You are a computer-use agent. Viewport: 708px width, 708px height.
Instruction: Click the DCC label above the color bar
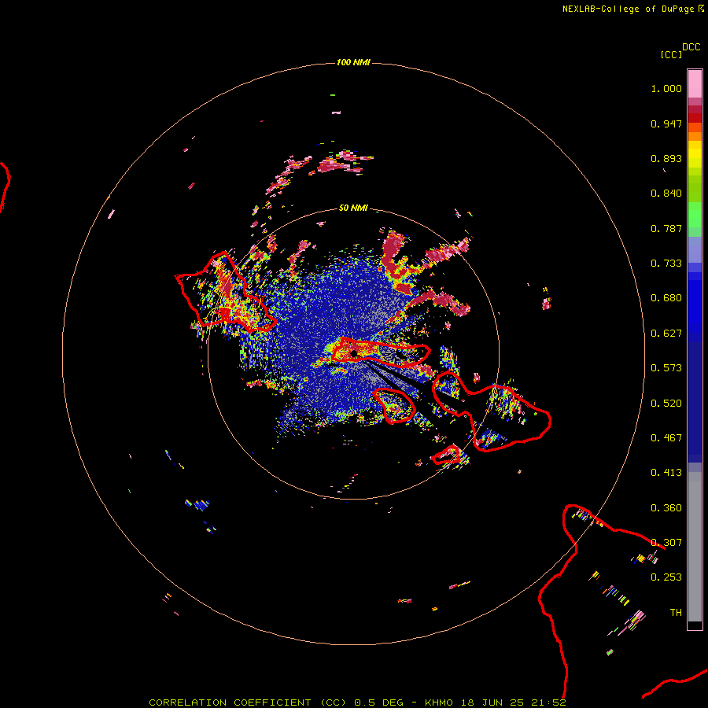[x=691, y=47]
